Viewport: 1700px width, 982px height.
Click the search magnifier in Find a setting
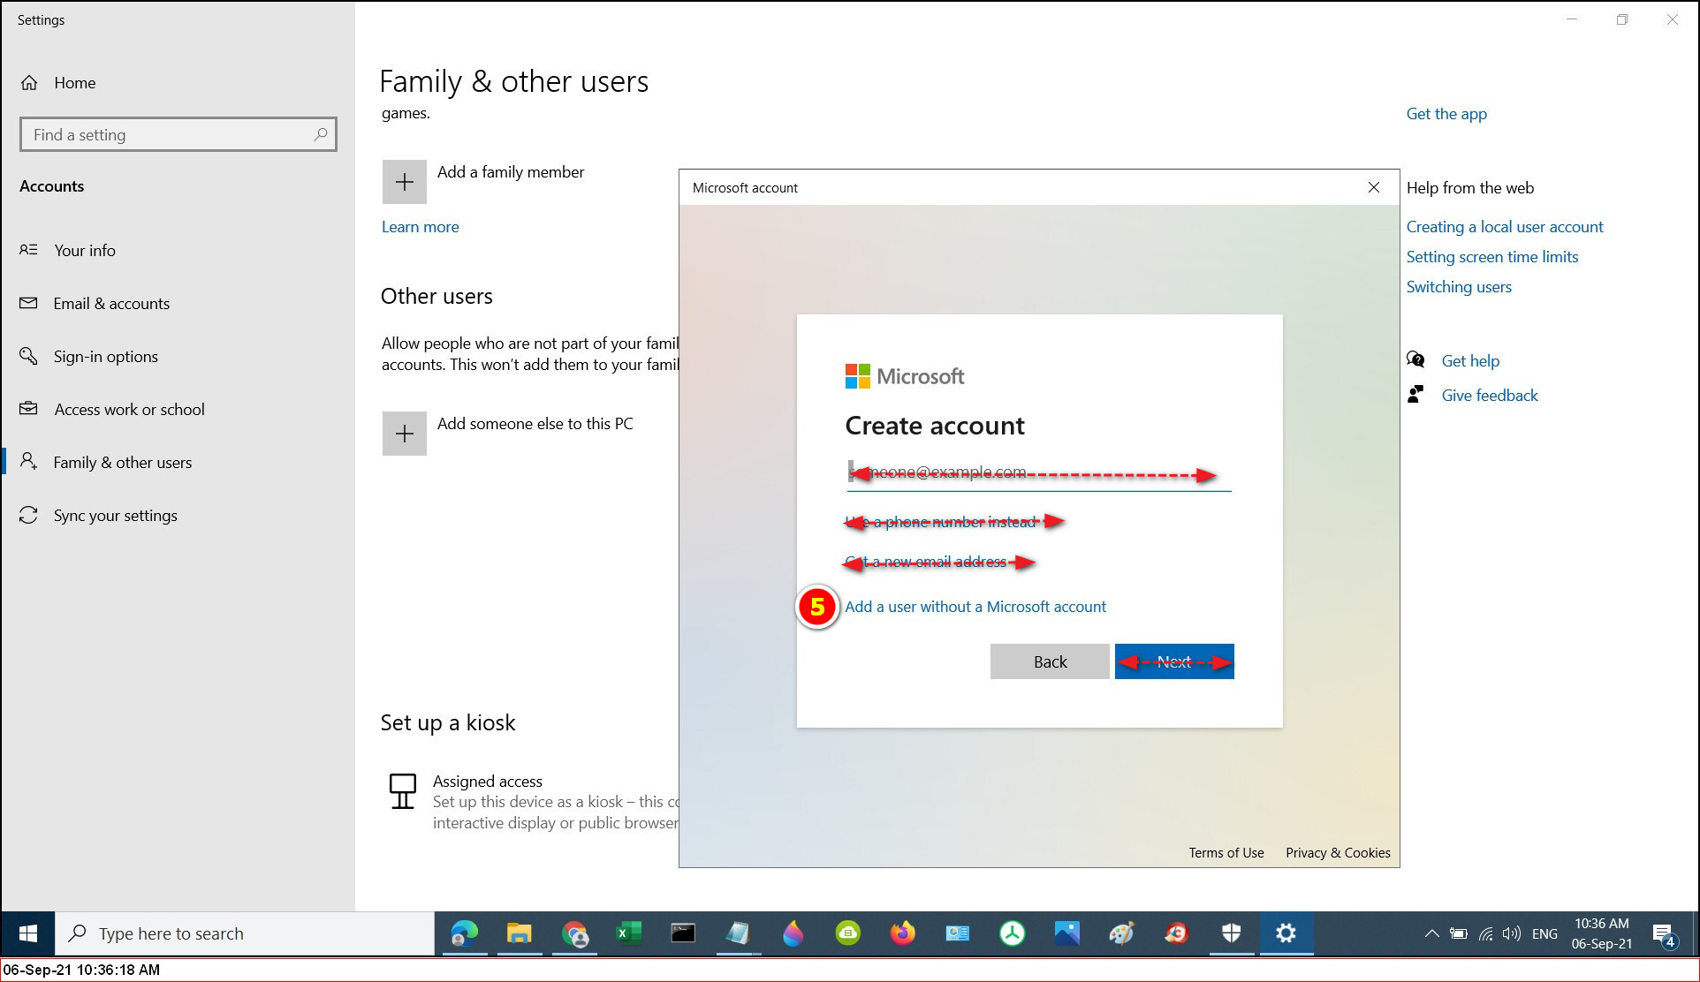point(320,134)
